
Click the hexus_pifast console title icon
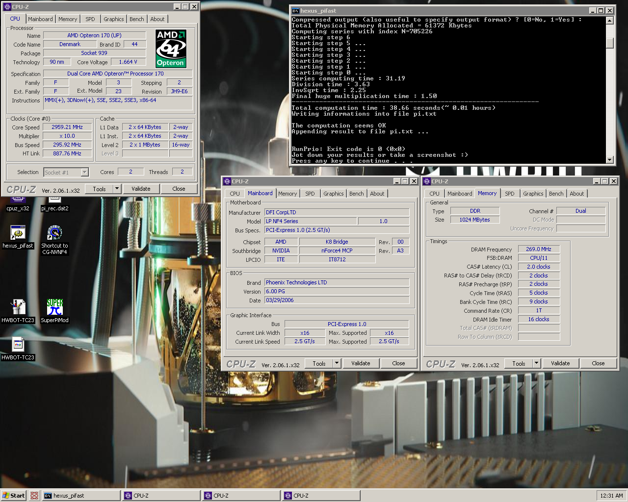point(295,11)
